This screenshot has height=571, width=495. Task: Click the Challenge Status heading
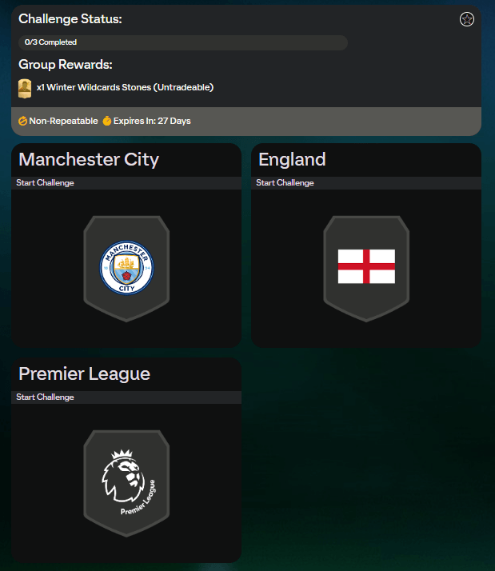click(70, 19)
